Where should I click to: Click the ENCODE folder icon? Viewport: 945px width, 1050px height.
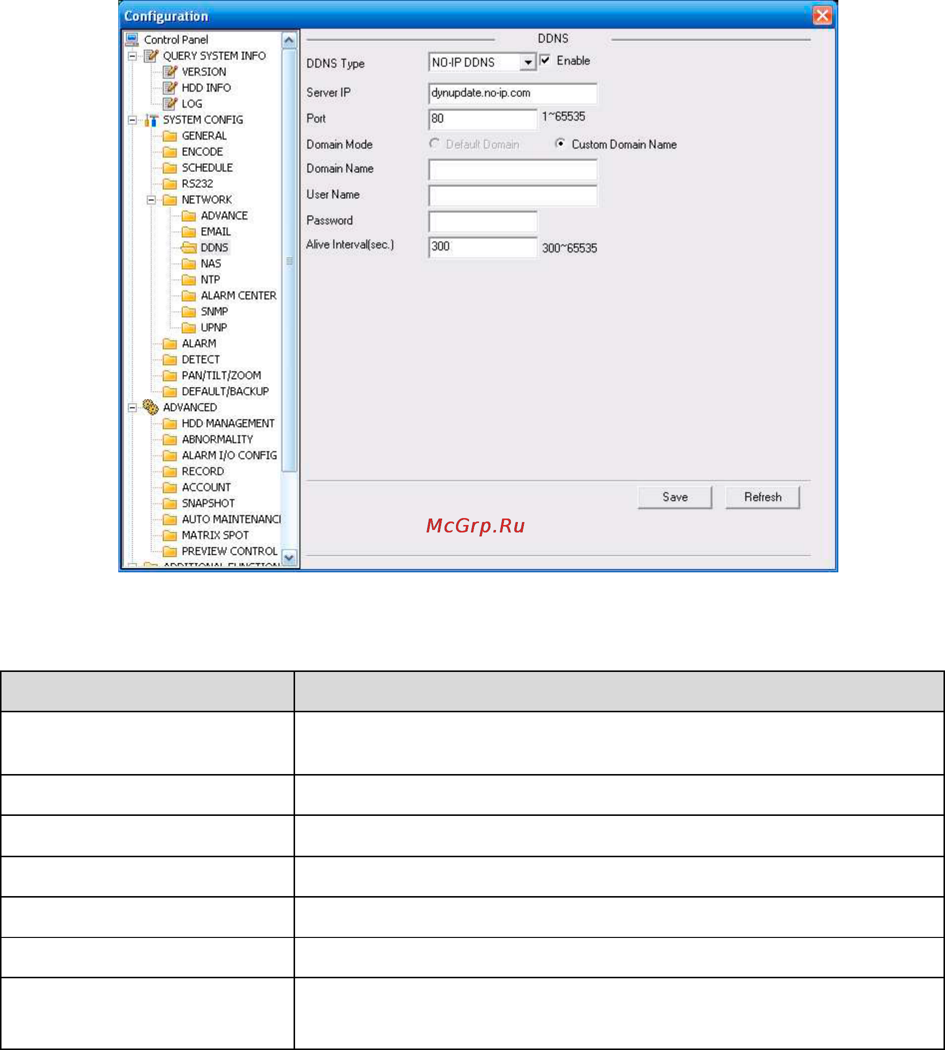coord(170,152)
